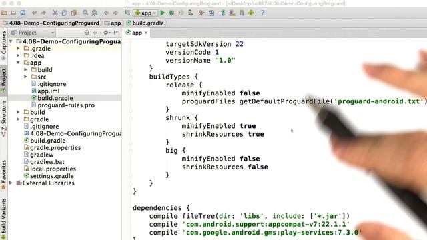427x240 pixels.
Task: Expand the External Libraries node
Action: pos(11,183)
